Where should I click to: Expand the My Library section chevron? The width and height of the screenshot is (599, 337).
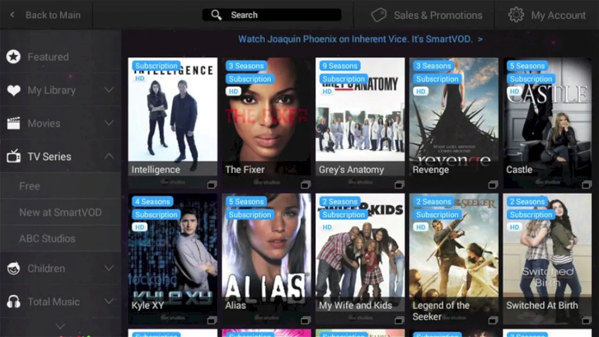tap(109, 90)
